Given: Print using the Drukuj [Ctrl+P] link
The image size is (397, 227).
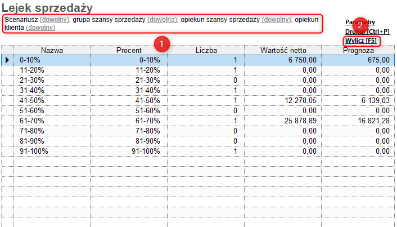Looking at the screenshot, I should (367, 32).
